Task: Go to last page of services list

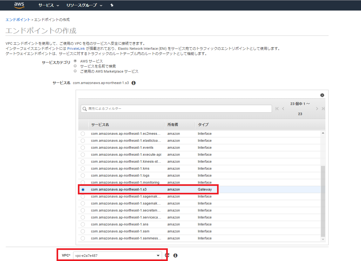Action: (x=323, y=109)
